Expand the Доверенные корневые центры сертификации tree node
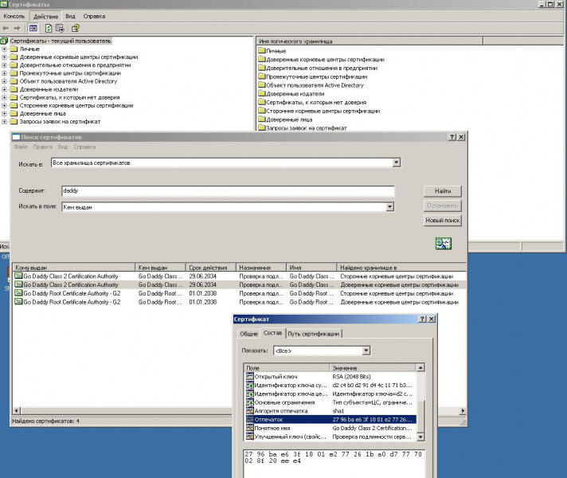 coord(4,57)
